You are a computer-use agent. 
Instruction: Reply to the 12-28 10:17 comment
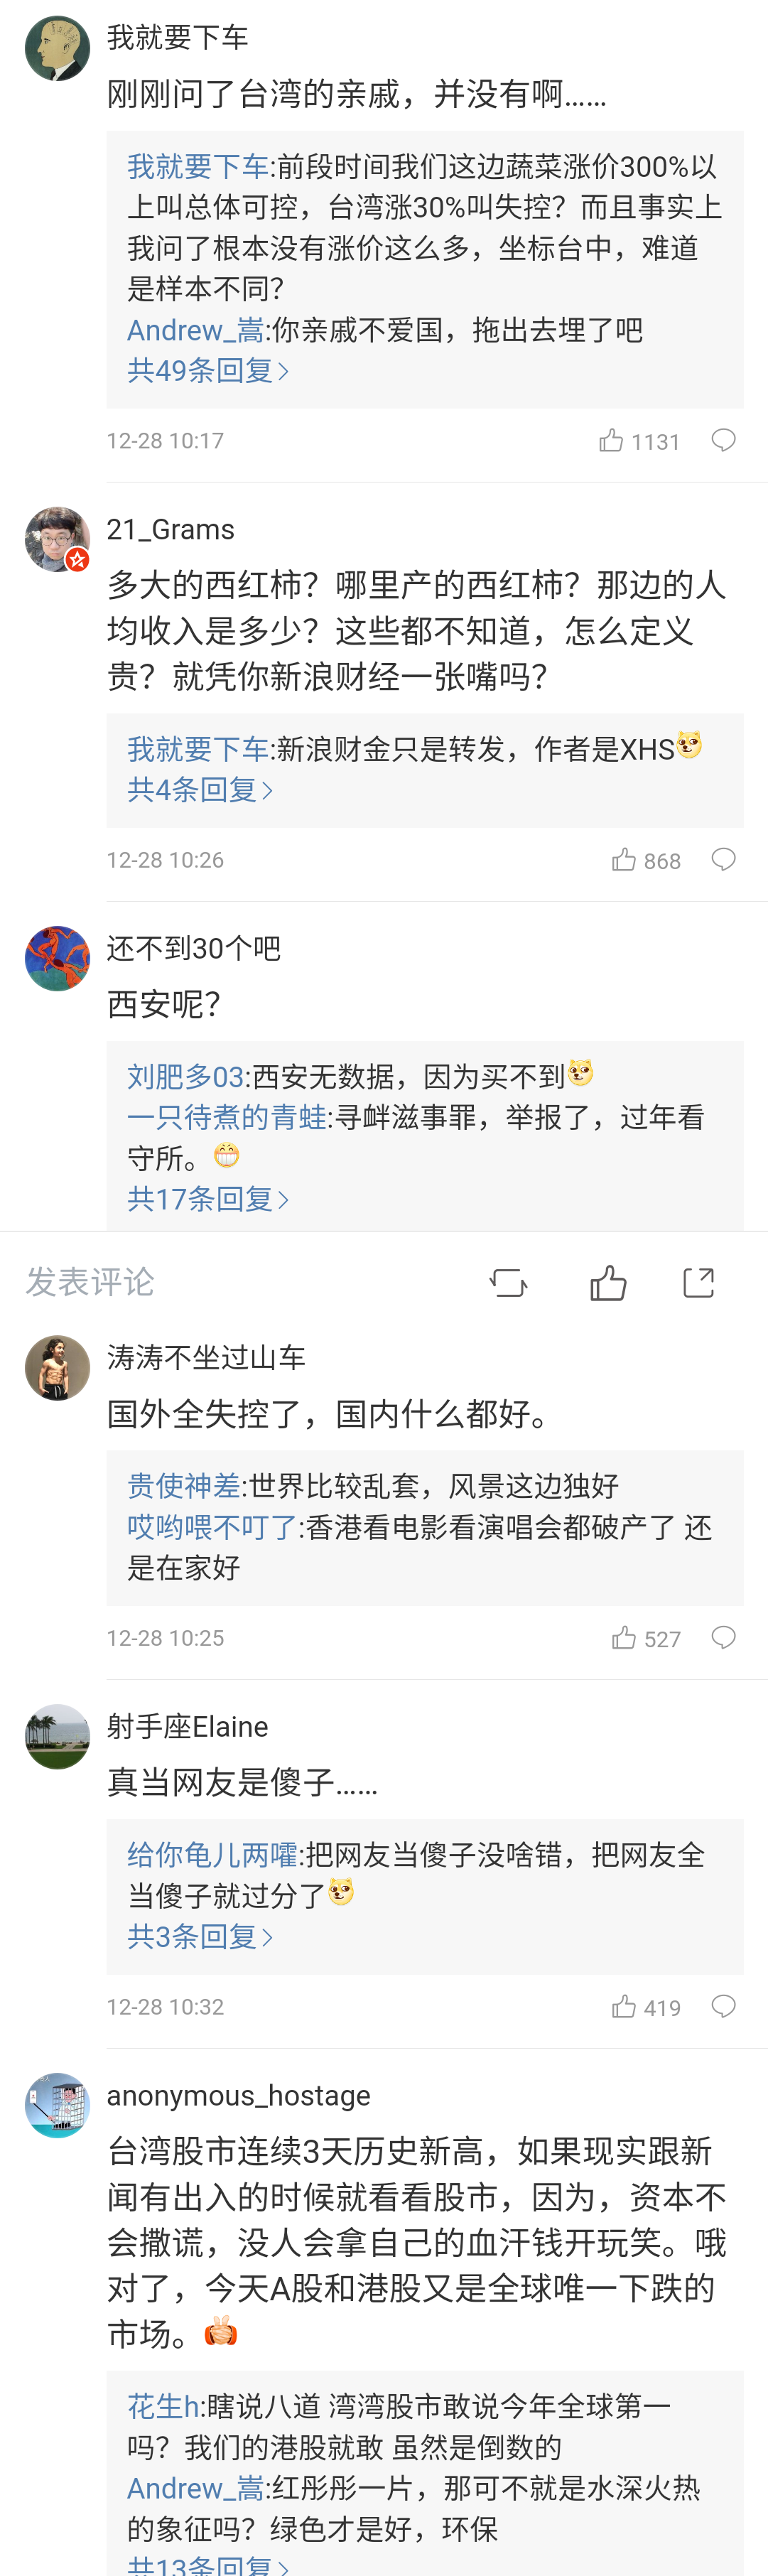[x=723, y=441]
